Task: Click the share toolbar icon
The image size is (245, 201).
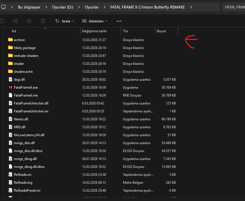Action: (29, 21)
